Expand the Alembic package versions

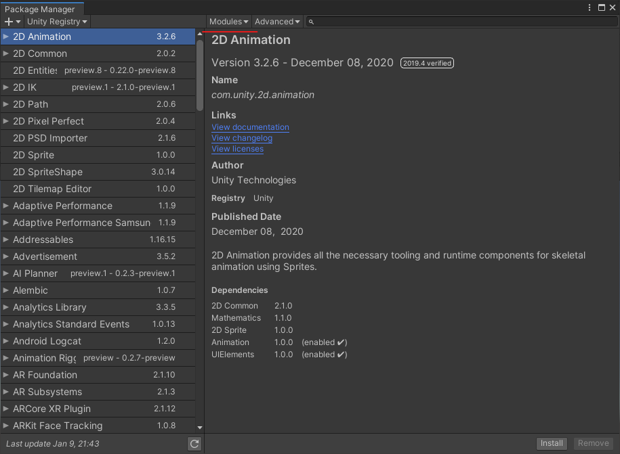5,290
